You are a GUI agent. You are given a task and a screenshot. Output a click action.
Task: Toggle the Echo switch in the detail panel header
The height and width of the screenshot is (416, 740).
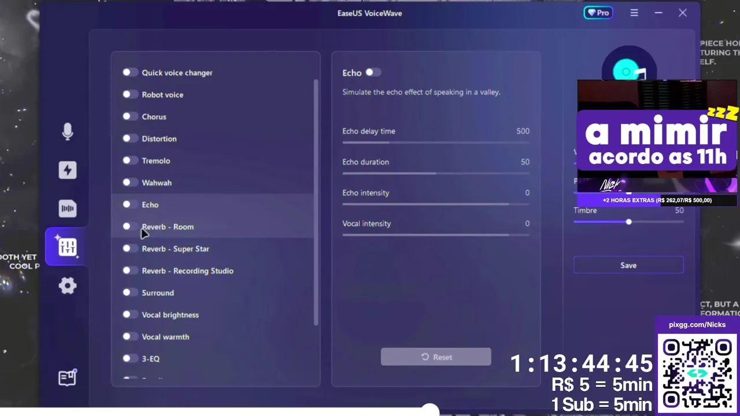click(x=373, y=72)
